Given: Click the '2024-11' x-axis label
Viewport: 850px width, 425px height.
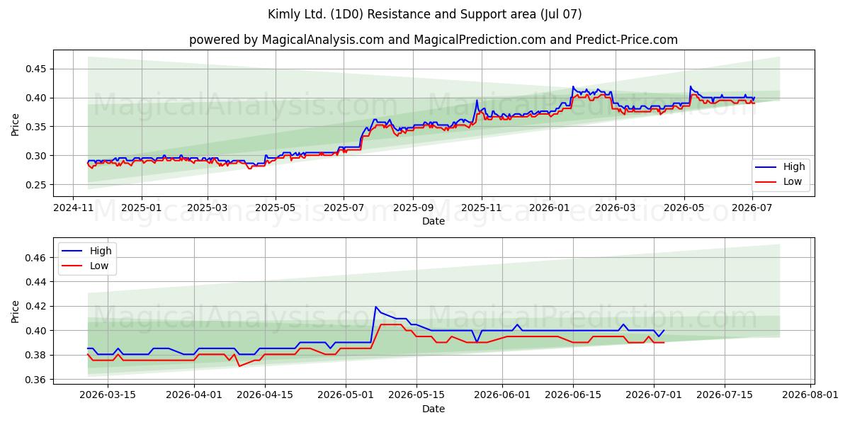Looking at the screenshot, I should pos(74,208).
